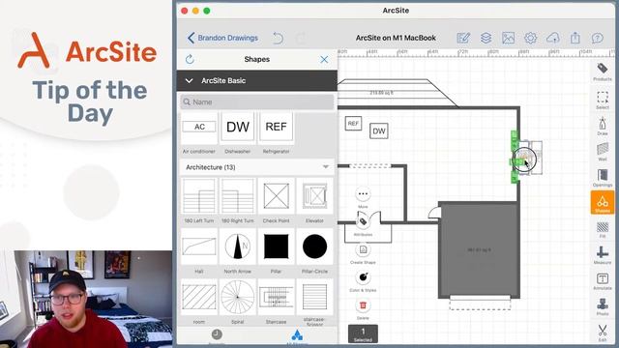Refresh the Shapes panel
The image size is (619, 348).
[x=190, y=59]
